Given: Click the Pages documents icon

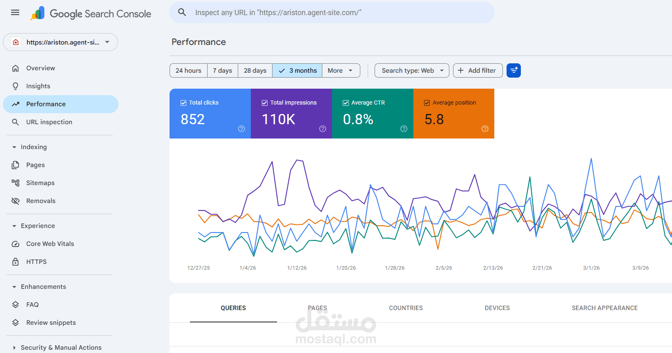Looking at the screenshot, I should coord(16,165).
